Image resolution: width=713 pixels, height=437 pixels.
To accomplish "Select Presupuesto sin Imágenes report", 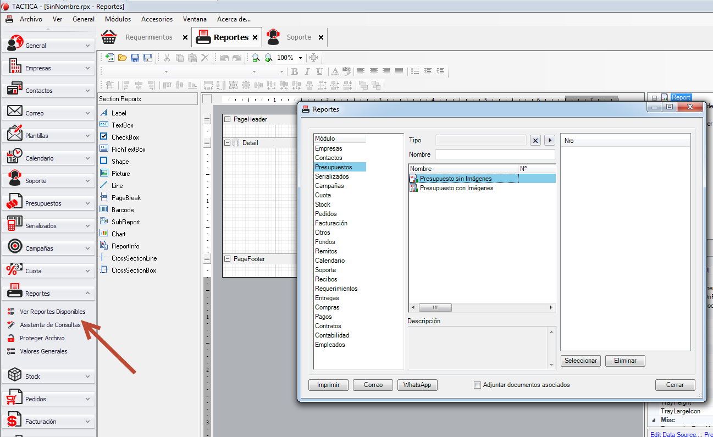I will [456, 179].
